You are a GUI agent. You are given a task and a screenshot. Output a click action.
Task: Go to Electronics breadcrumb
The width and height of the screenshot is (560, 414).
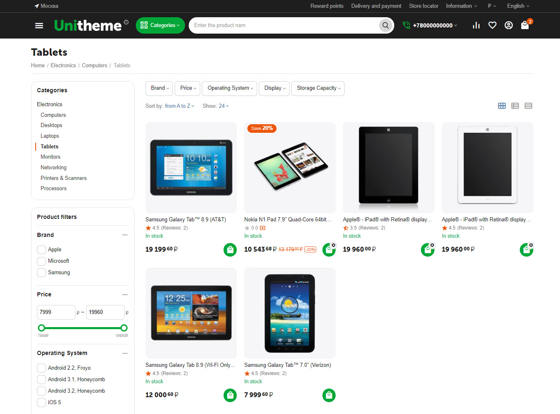(63, 66)
